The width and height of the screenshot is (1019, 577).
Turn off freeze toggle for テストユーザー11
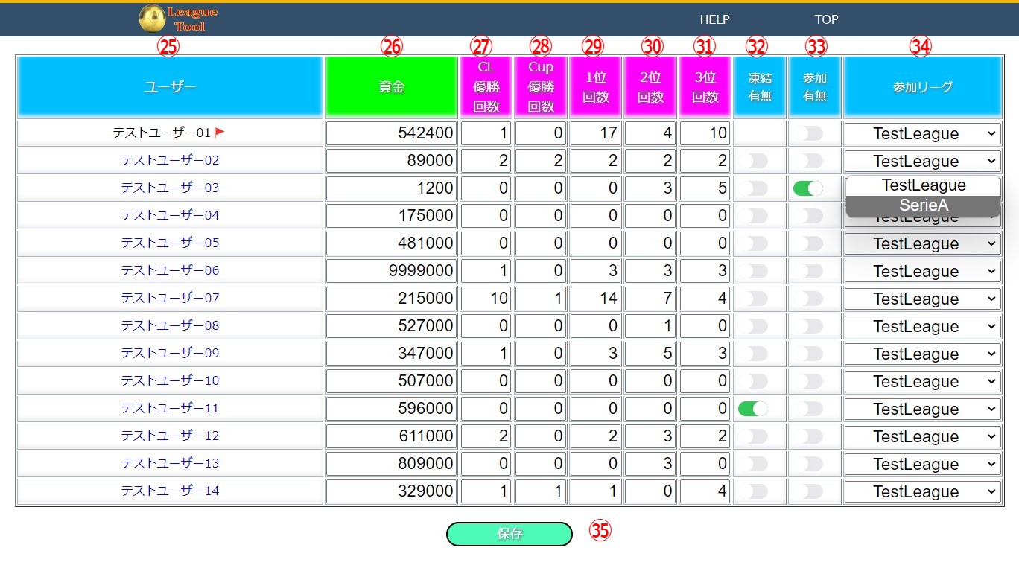pyautogui.click(x=752, y=409)
